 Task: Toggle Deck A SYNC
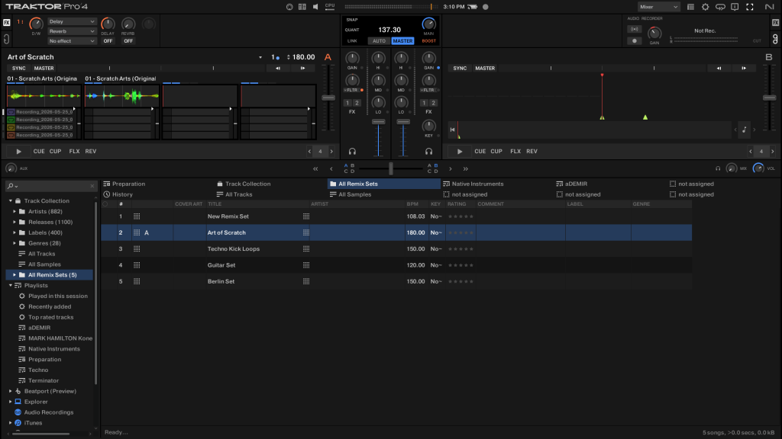[x=18, y=68]
